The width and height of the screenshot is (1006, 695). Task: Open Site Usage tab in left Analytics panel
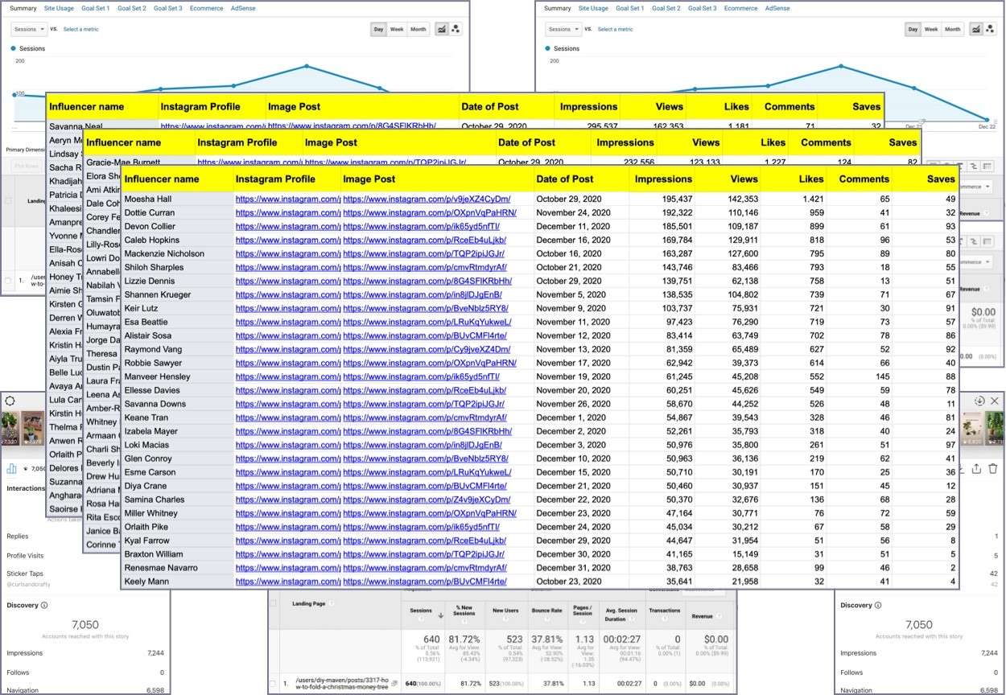point(60,8)
